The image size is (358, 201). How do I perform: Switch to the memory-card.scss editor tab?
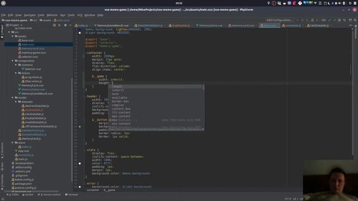[241, 25]
